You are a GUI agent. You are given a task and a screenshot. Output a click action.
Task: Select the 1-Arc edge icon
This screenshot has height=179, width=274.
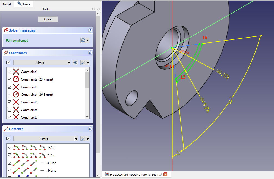[x=16, y=148]
